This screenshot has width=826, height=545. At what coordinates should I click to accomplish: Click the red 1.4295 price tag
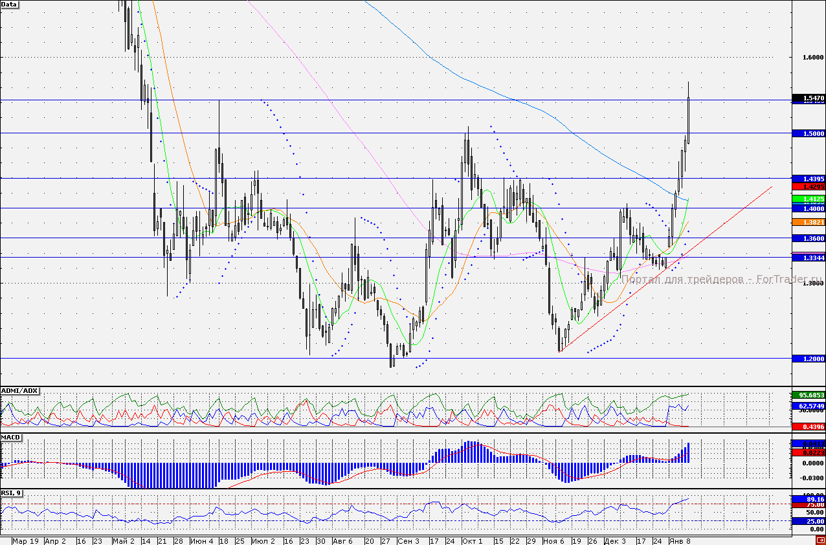(x=808, y=186)
